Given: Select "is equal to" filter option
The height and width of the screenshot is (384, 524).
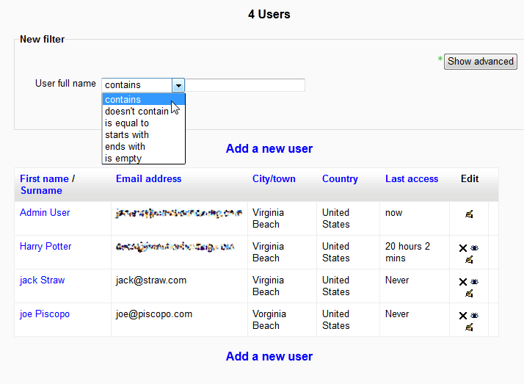Looking at the screenshot, I should (127, 123).
